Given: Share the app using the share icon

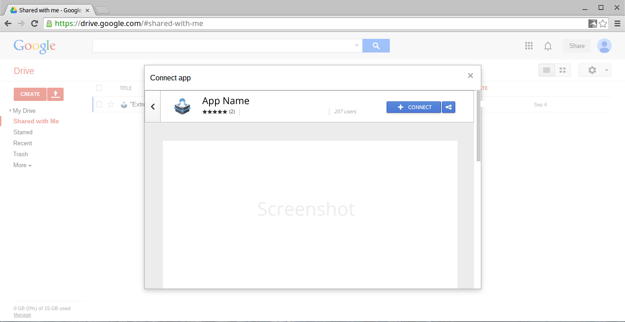Looking at the screenshot, I should click(448, 107).
